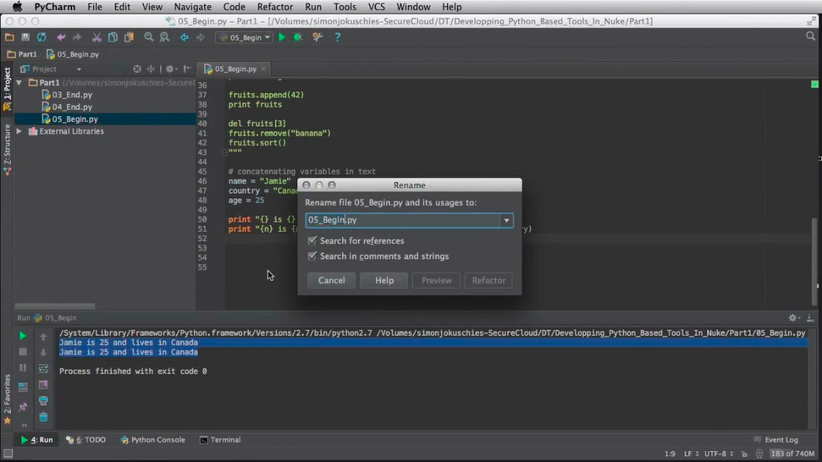
Task: Click the Part1 breadcrumb
Action: pos(22,54)
